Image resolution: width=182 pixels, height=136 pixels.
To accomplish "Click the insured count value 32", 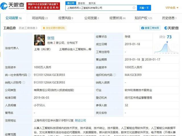I will click(x=126, y=105).
